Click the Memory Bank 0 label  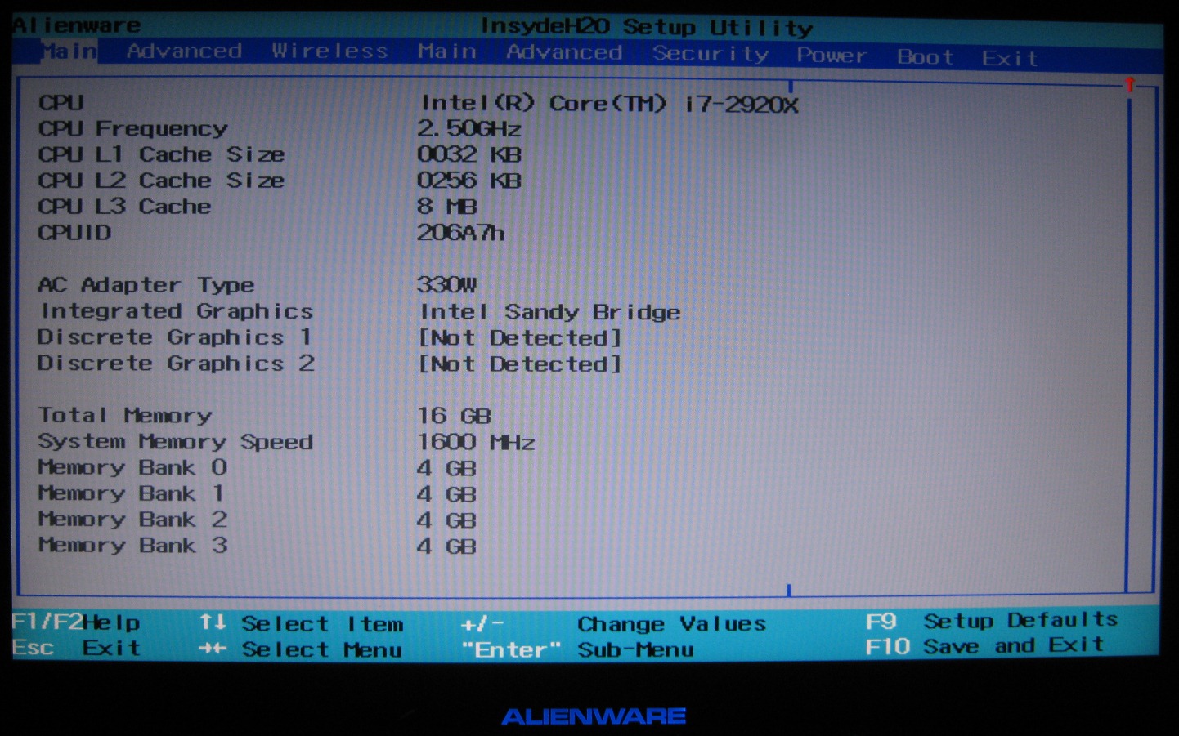[132, 467]
